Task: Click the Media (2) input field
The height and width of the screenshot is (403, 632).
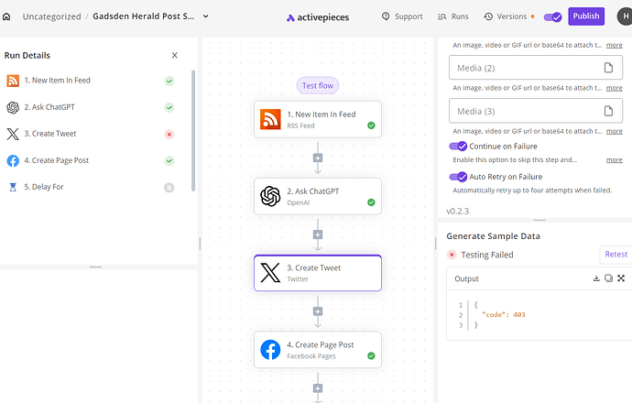Action: (x=536, y=68)
